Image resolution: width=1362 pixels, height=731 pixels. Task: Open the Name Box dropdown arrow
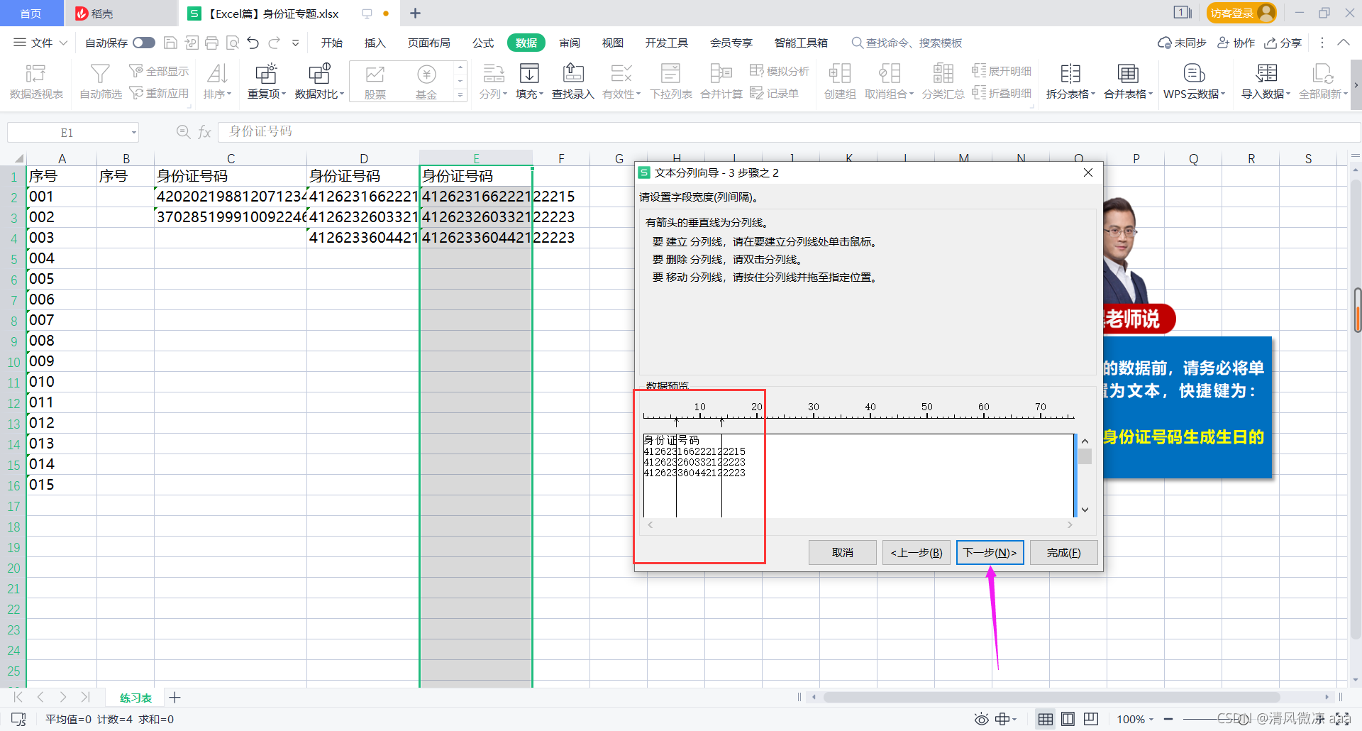[x=133, y=133]
